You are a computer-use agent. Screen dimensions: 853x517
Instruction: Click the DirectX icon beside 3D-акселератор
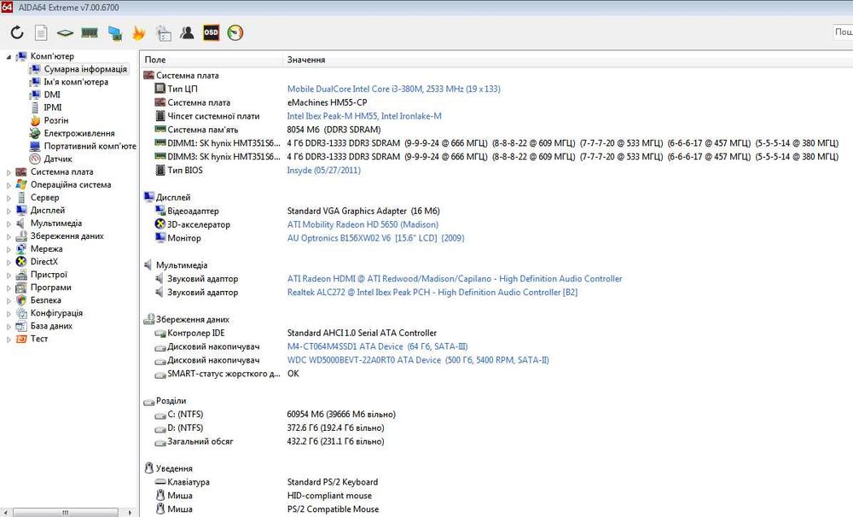click(160, 224)
